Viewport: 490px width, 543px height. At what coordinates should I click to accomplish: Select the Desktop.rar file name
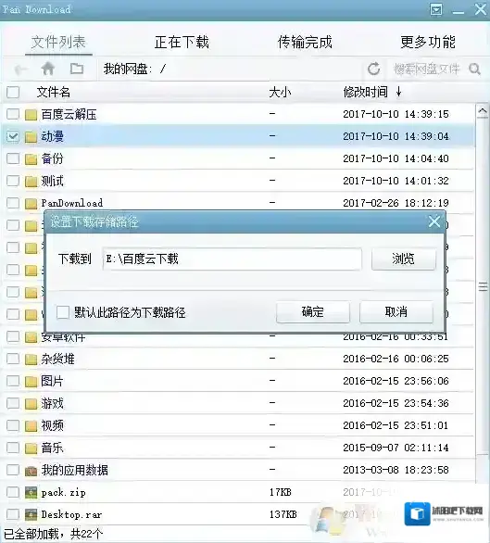(71, 514)
